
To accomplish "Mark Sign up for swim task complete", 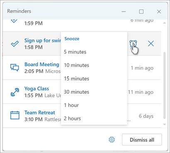I will [15, 44].
